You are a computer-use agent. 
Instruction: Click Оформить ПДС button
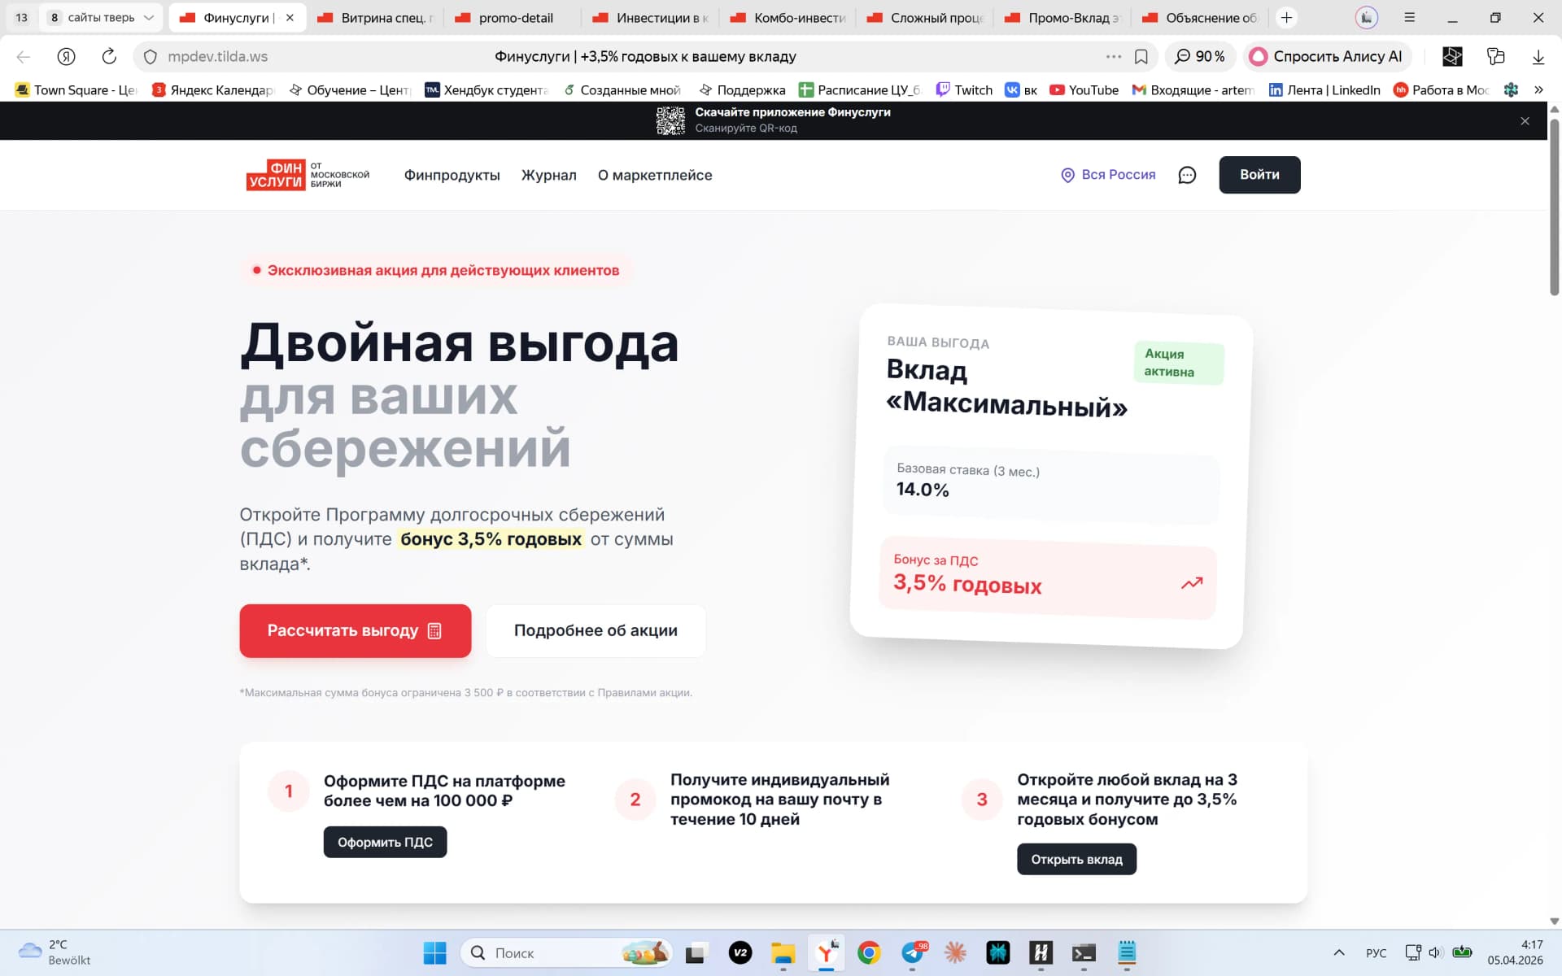coord(385,842)
